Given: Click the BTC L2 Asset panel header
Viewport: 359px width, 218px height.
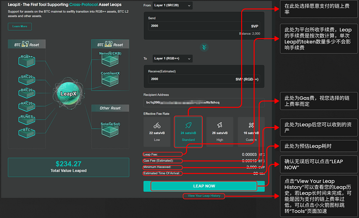Looking at the screenshot, I should 110,44.
